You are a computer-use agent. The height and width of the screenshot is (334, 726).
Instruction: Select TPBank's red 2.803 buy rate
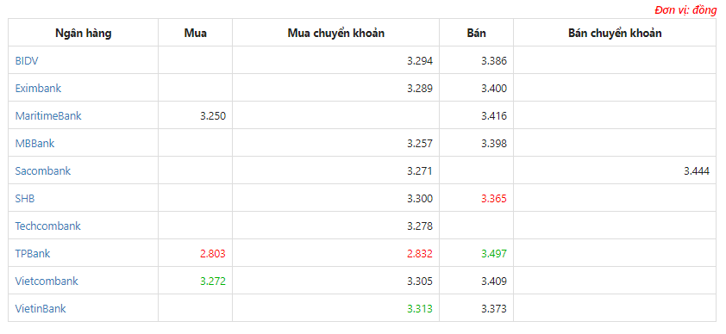pyautogui.click(x=213, y=254)
